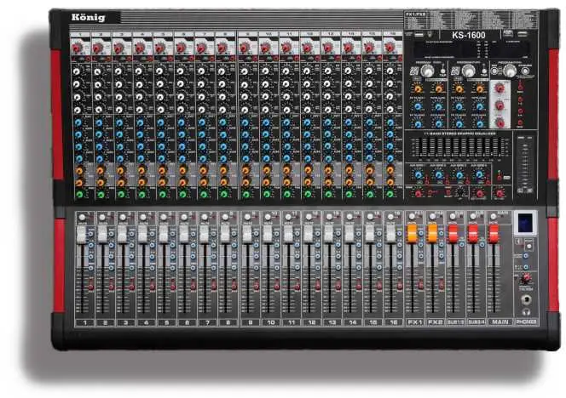Click the green bottom knob on channel 1
Image resolution: width=566 pixels, height=398 pixels.
(x=78, y=195)
